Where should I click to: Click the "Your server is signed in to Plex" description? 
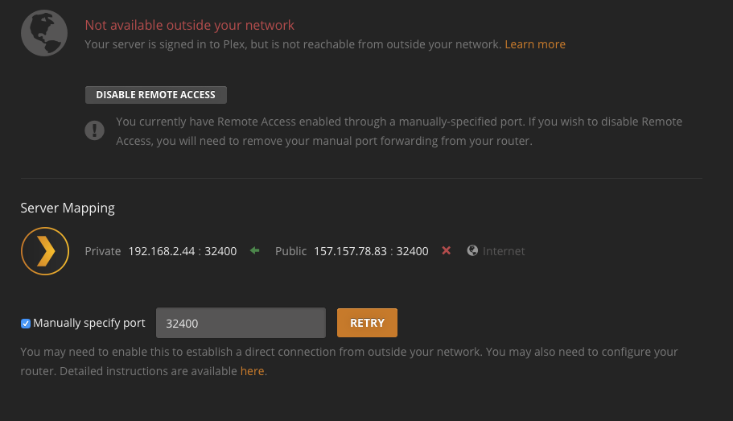tap(294, 44)
